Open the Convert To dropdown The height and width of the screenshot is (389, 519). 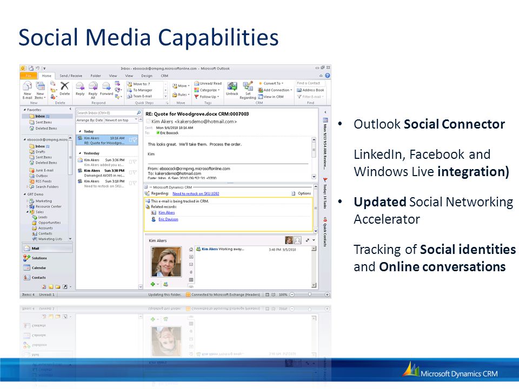271,83
